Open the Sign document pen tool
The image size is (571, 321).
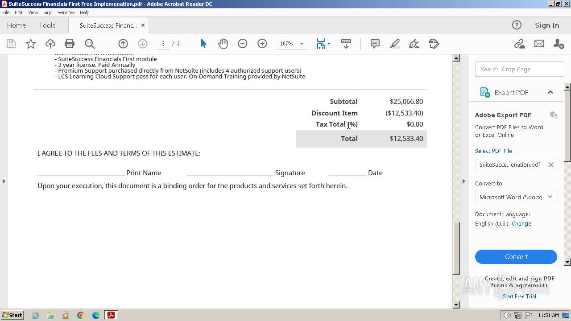point(414,44)
